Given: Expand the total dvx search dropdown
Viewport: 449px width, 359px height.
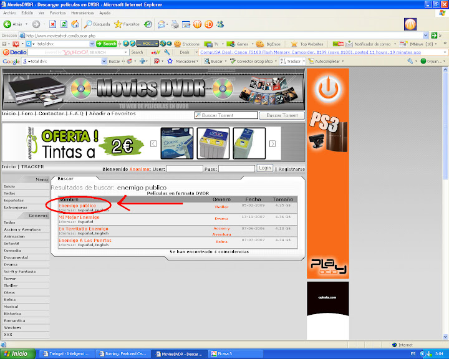Looking at the screenshot, I should [x=92, y=44].
